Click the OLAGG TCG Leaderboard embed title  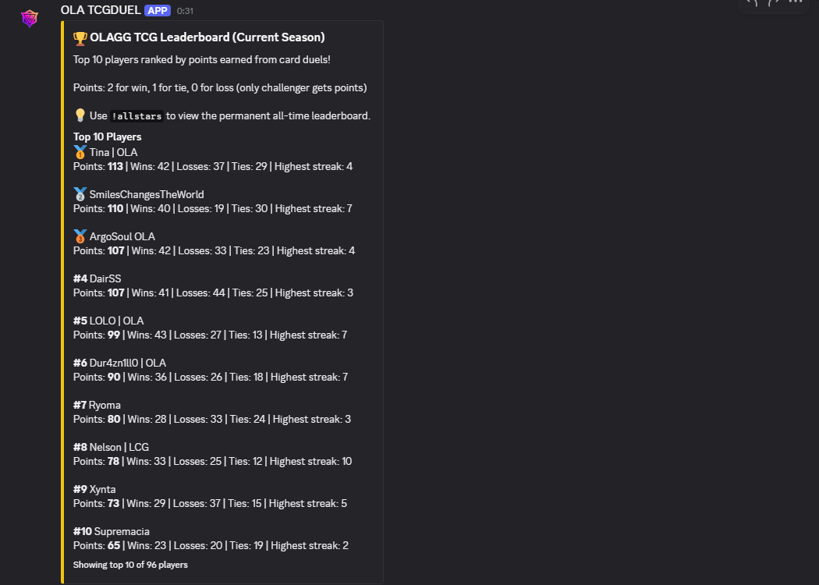[207, 37]
